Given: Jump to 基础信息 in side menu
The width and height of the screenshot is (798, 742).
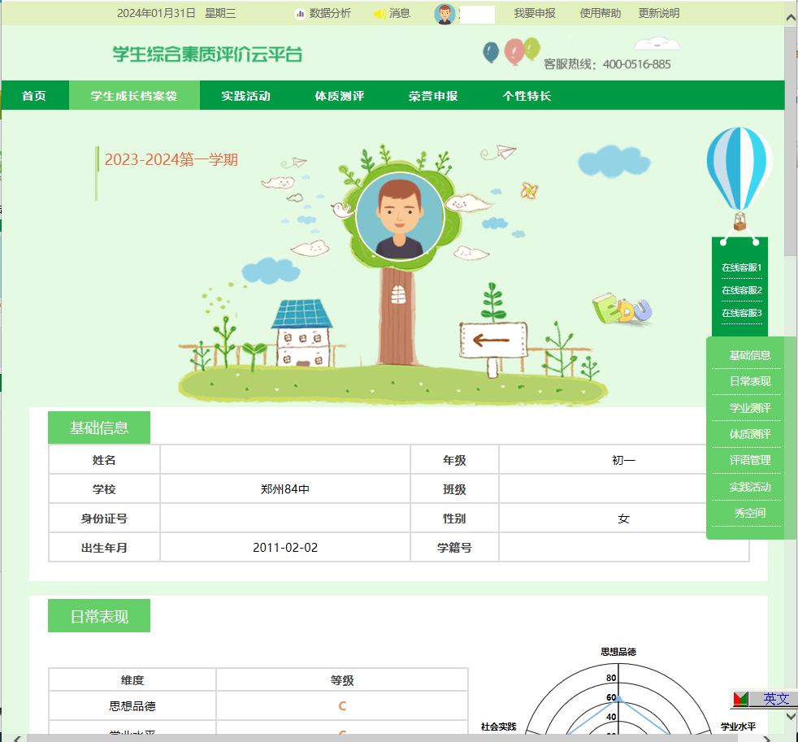Looking at the screenshot, I should pyautogui.click(x=750, y=355).
